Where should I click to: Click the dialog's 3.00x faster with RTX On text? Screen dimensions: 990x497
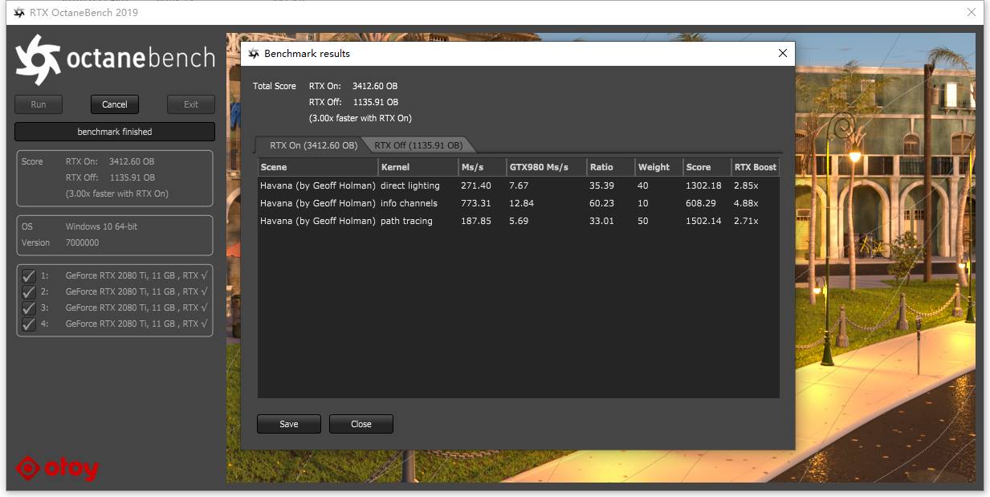point(361,118)
